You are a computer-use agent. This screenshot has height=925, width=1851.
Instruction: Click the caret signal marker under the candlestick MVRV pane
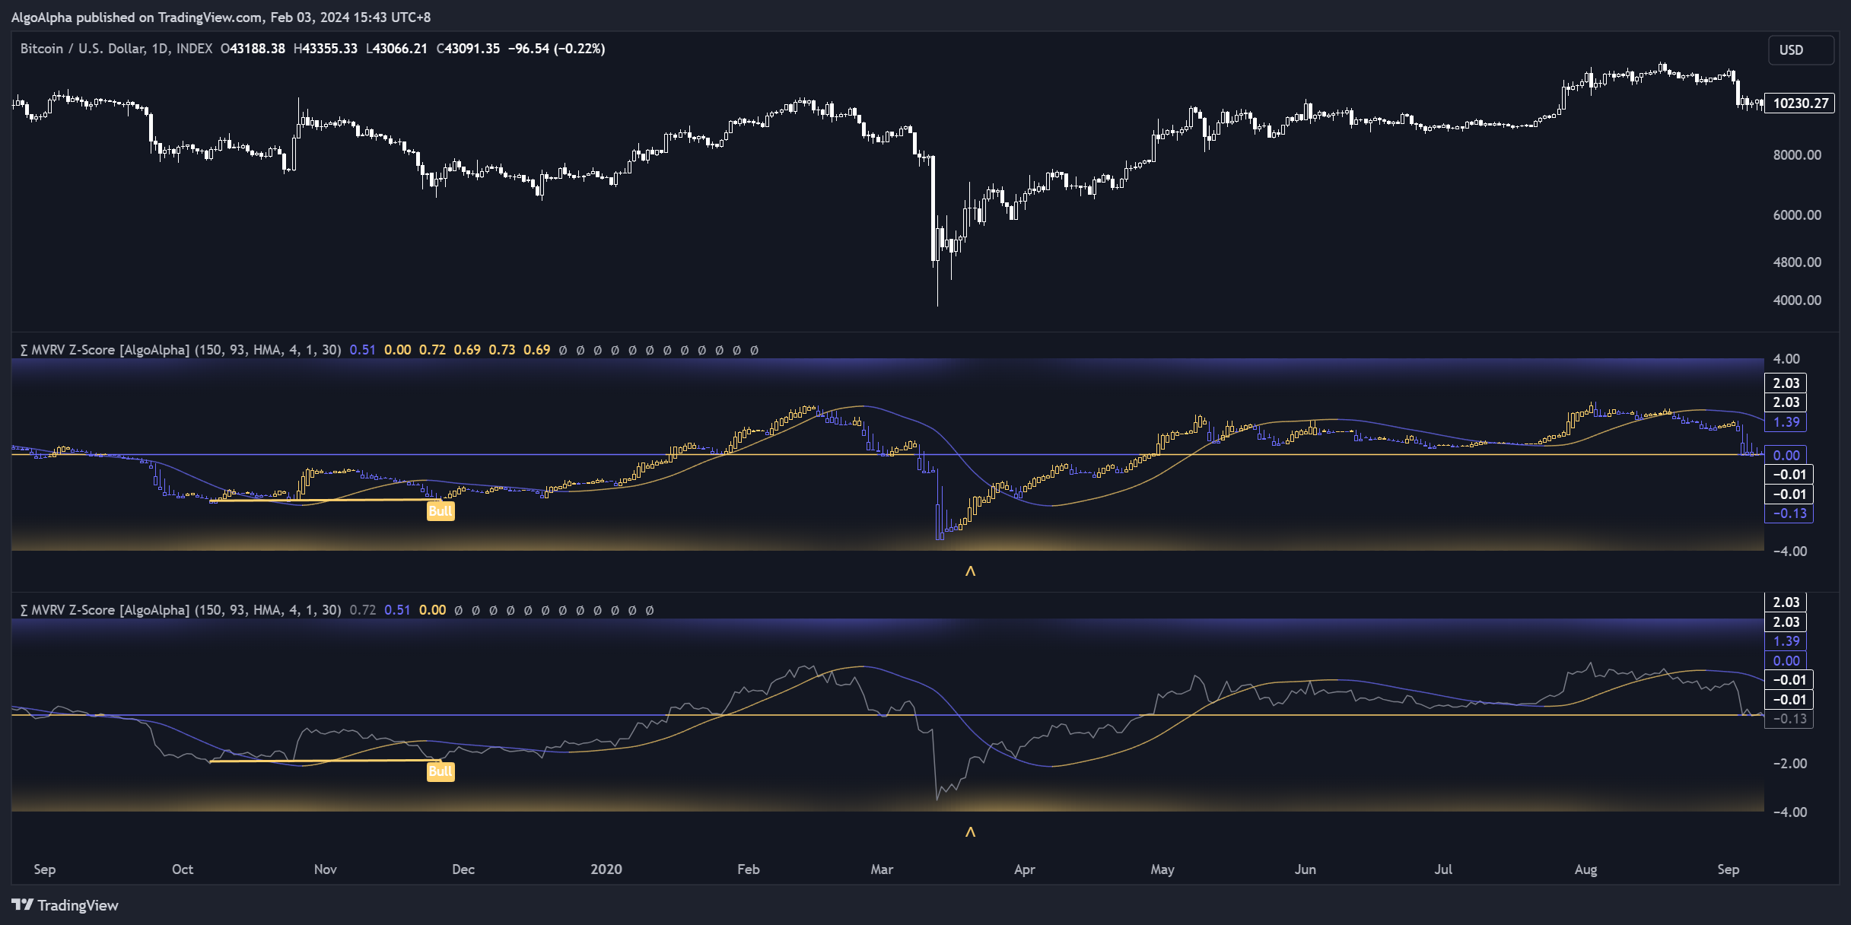(970, 571)
